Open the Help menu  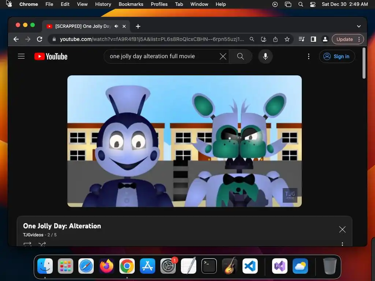(x=220, y=4)
